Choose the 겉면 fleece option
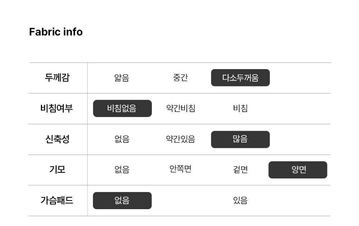359x226 pixels. pyautogui.click(x=240, y=170)
